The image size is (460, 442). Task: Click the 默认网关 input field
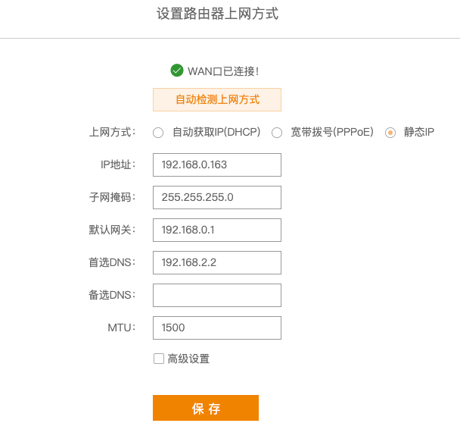click(217, 230)
